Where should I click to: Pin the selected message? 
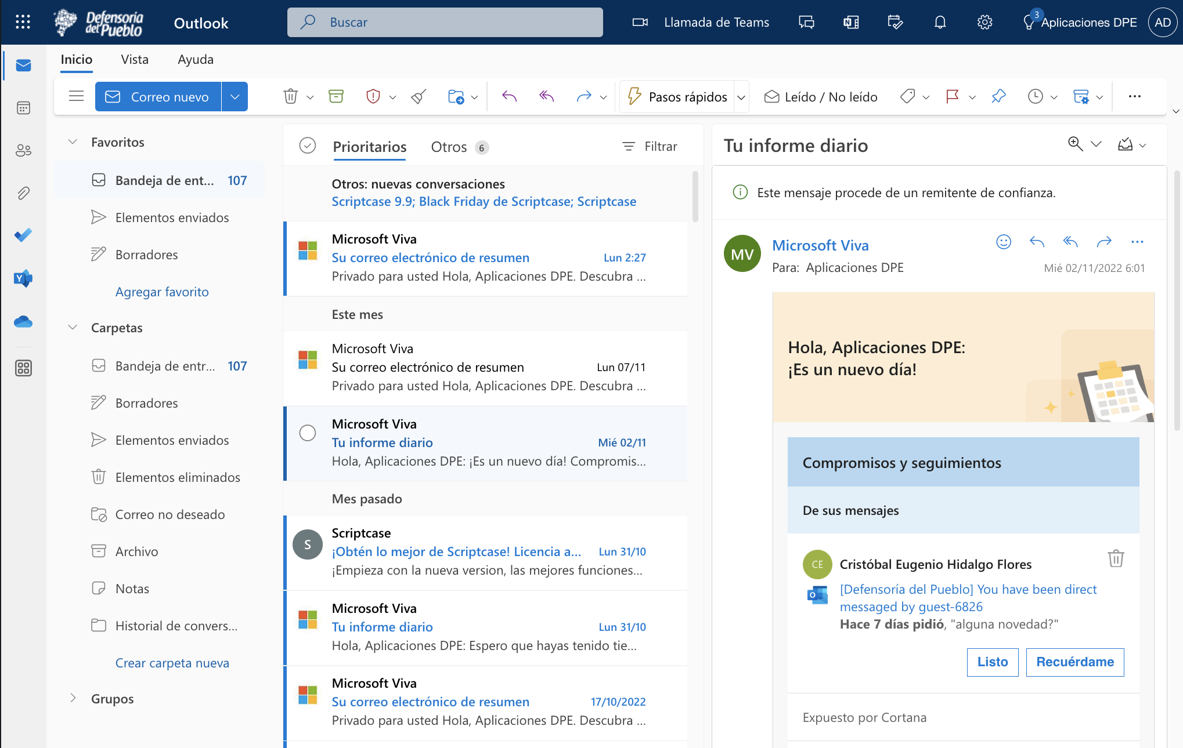click(998, 96)
